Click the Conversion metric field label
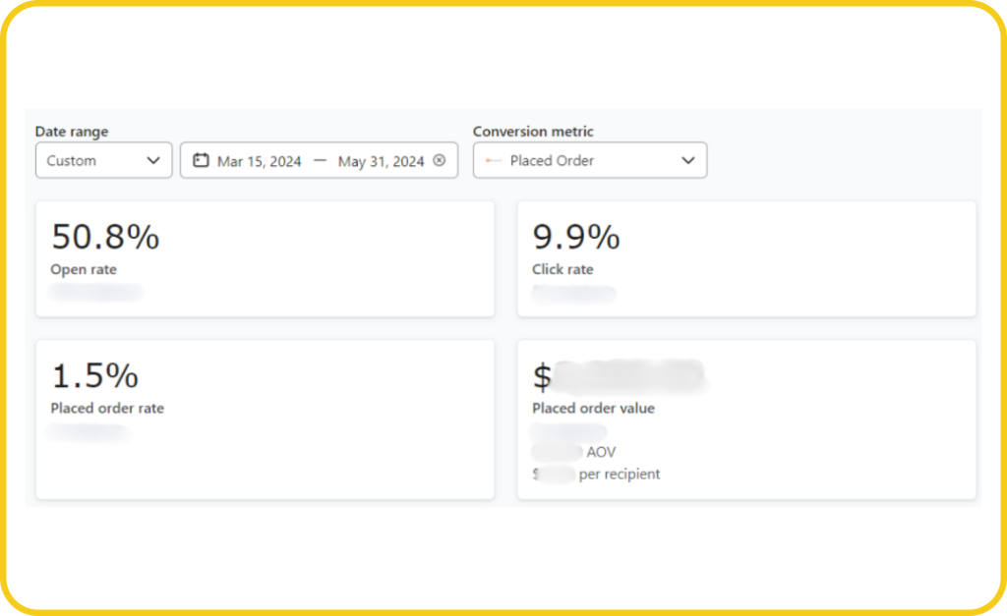The height and width of the screenshot is (616, 1007). point(533,132)
